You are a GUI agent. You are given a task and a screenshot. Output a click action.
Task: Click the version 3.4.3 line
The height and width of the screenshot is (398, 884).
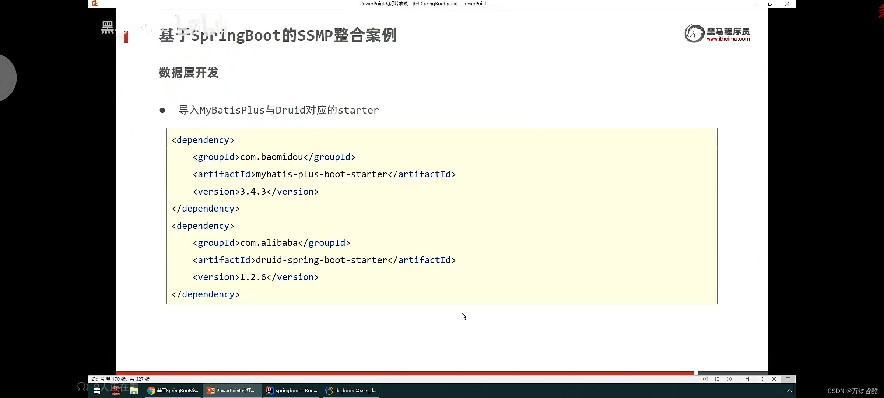coord(256,192)
